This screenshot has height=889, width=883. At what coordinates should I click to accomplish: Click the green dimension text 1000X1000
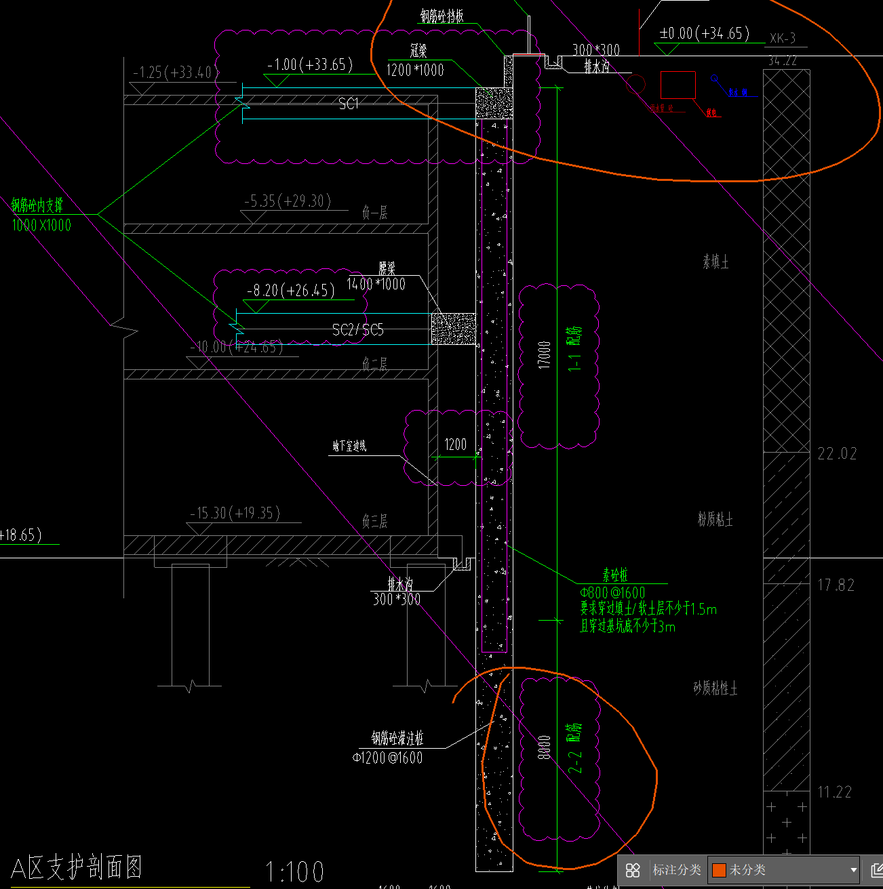tap(41, 226)
